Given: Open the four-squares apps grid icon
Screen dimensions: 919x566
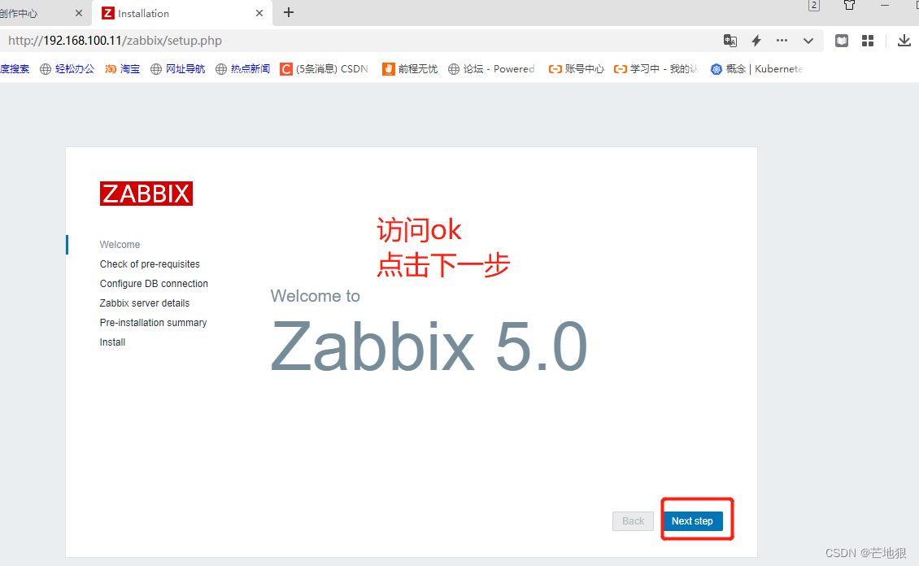Looking at the screenshot, I should [x=868, y=41].
